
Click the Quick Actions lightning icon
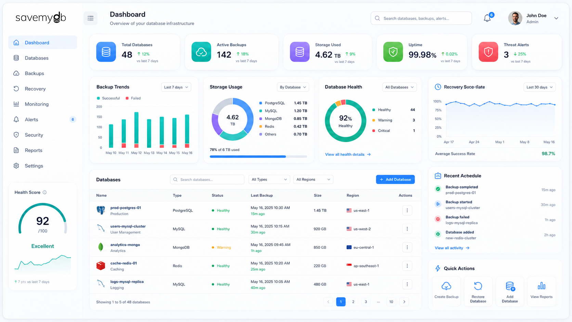click(438, 269)
